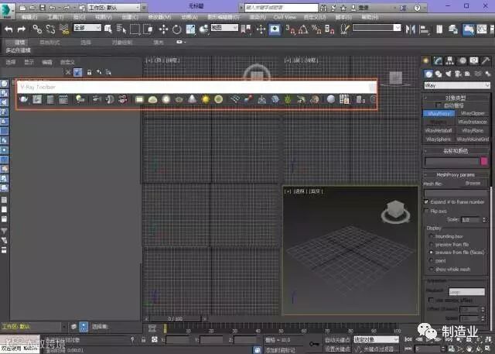Screen dimensions: 495x354
Task: Collapse the Object Type rollout
Action: (426, 98)
